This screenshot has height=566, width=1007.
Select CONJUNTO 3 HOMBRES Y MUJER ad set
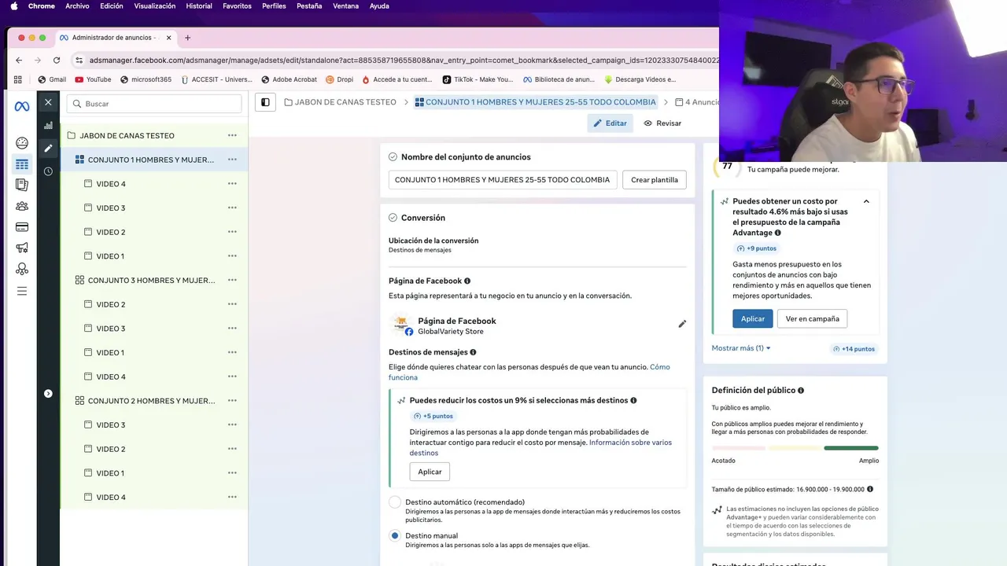click(151, 280)
